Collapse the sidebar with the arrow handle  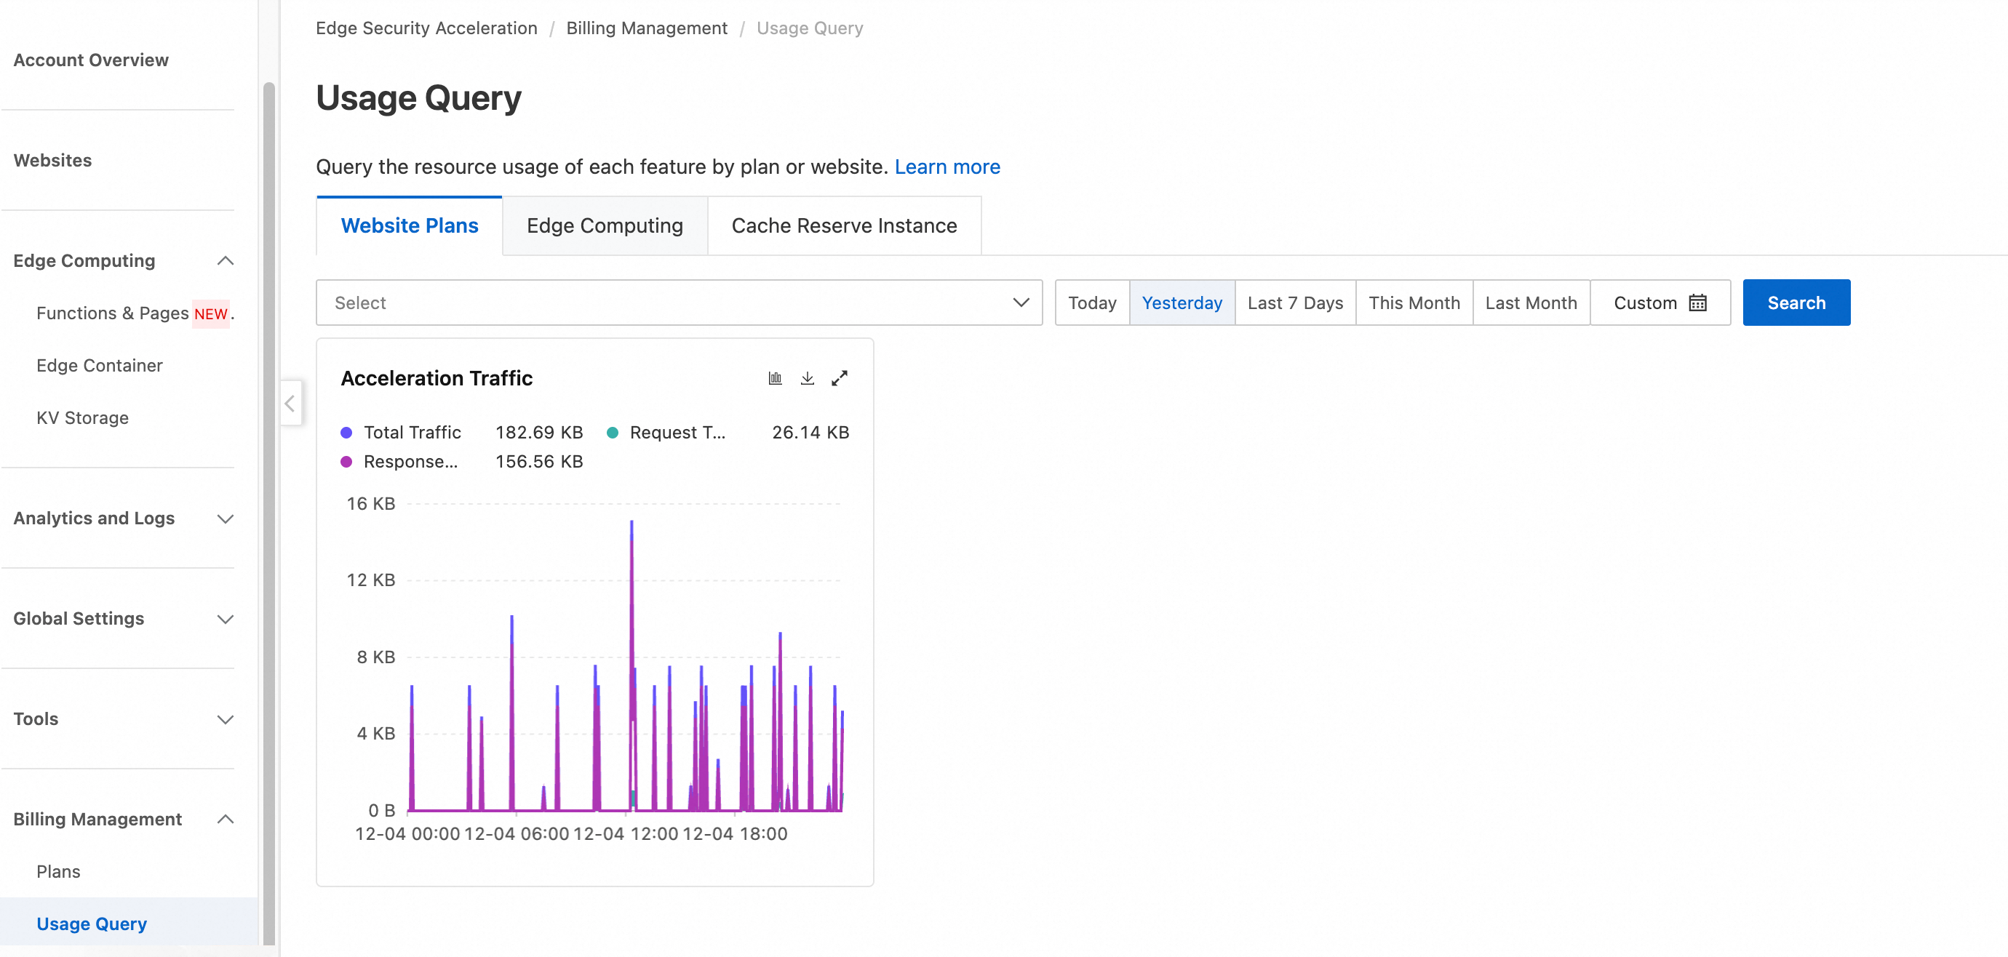[290, 403]
